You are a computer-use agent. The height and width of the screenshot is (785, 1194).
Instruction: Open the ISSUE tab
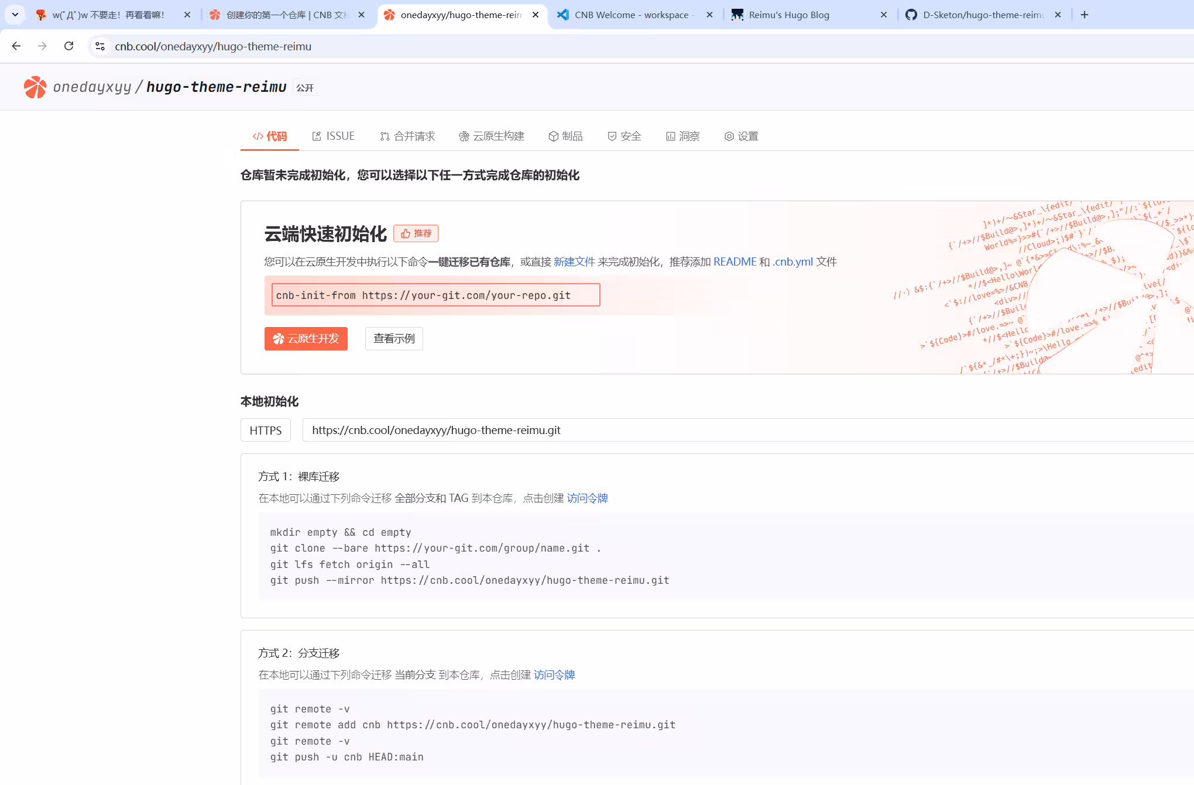coord(333,136)
